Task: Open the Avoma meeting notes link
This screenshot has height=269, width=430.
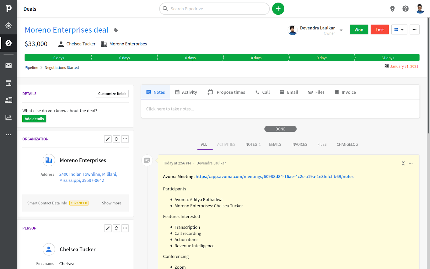Action: 274,176
